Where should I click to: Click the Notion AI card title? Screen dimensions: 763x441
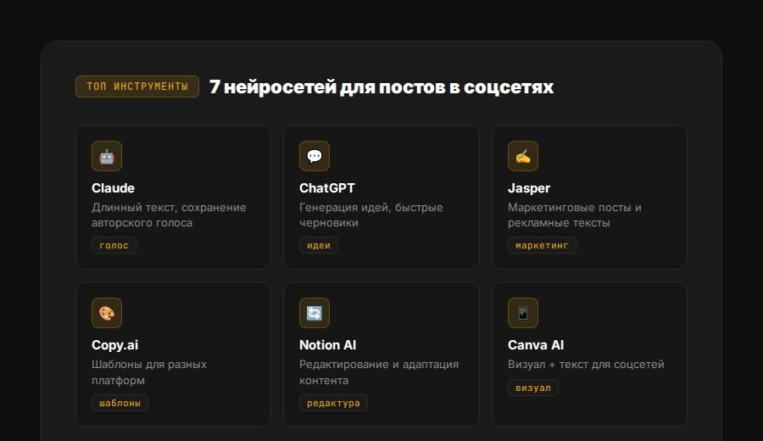[x=327, y=345]
